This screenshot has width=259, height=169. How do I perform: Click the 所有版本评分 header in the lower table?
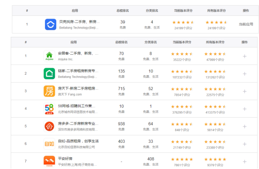(215, 42)
